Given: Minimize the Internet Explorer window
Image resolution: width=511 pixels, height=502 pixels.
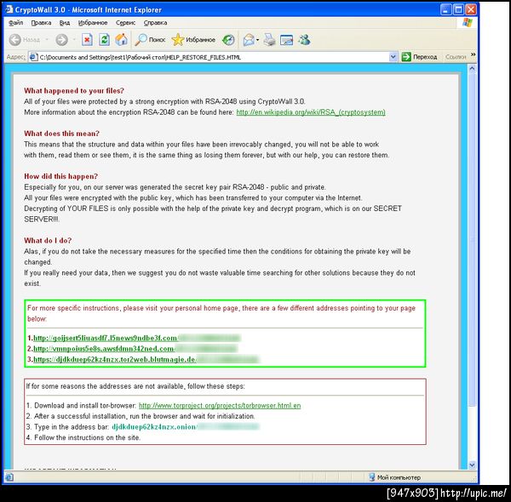Looking at the screenshot, I should (x=446, y=9).
